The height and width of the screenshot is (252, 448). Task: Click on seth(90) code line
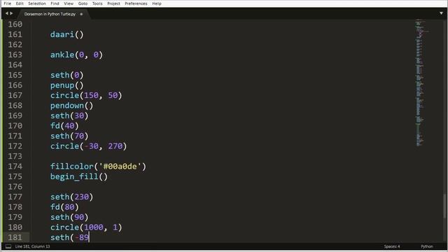coord(69,217)
